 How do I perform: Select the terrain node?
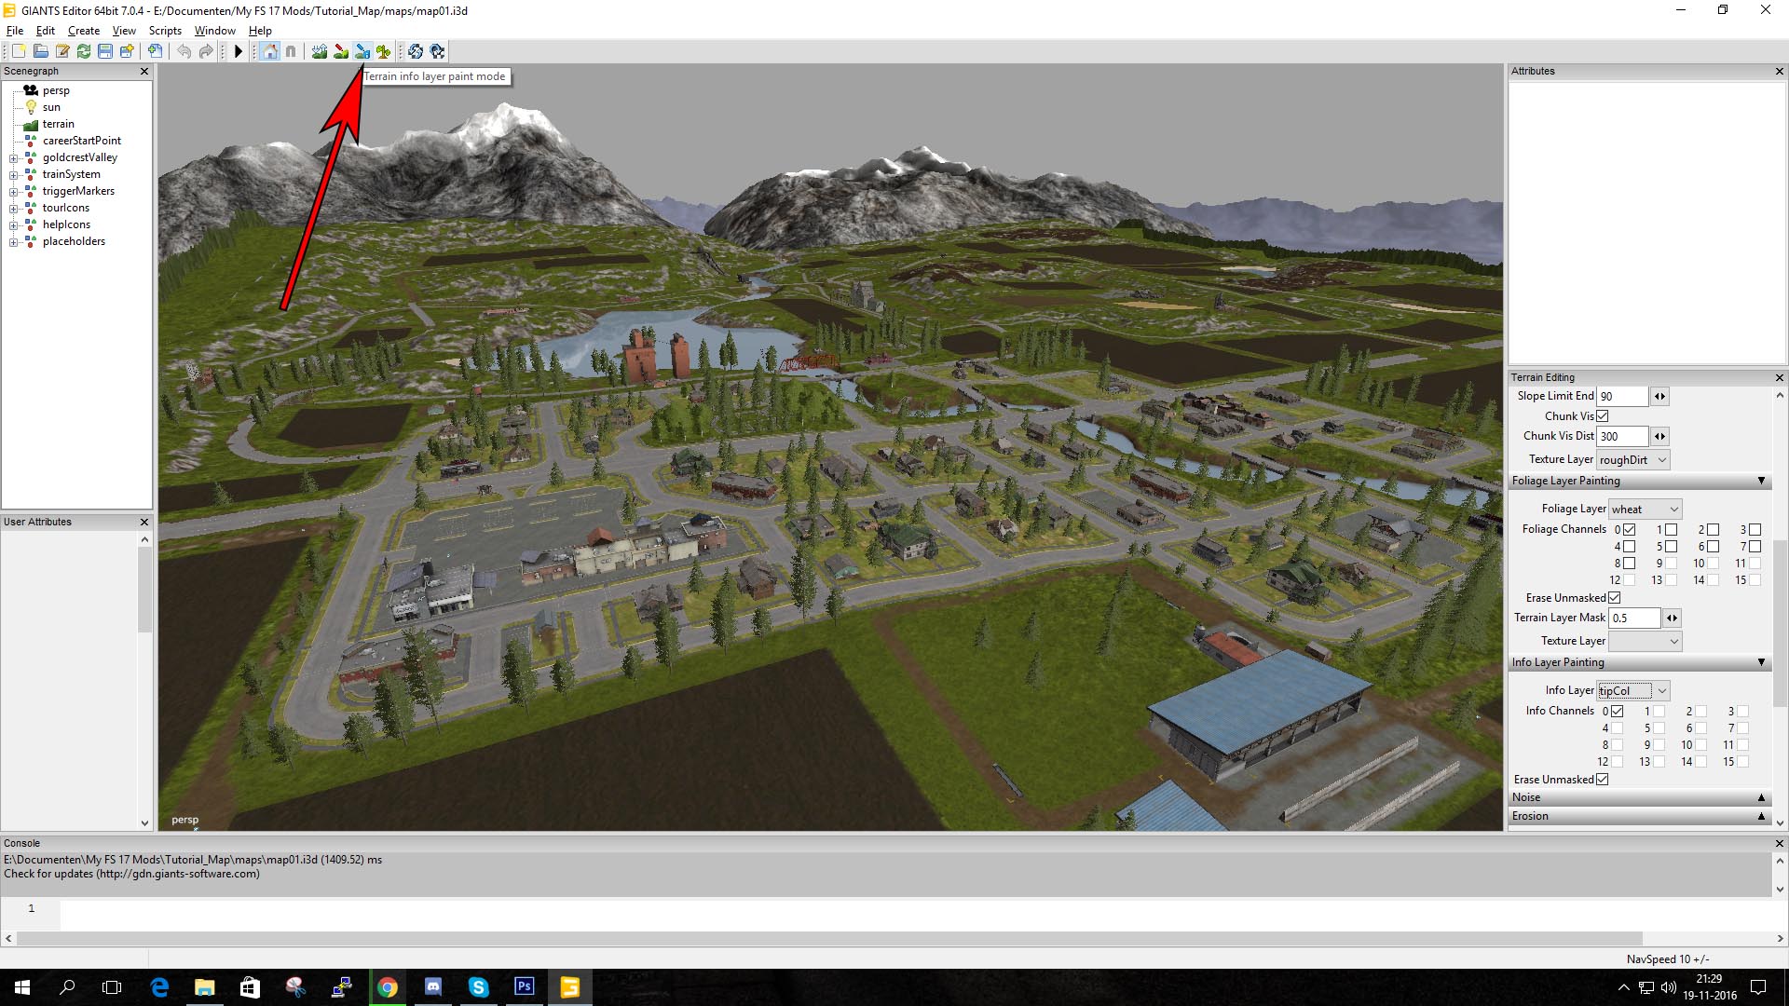[x=58, y=124]
